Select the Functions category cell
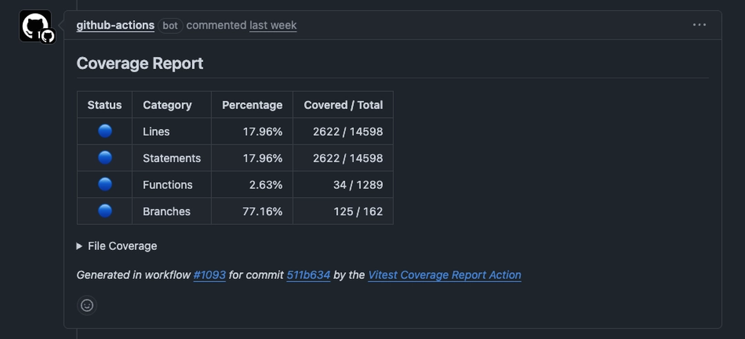The image size is (745, 339). 172,185
